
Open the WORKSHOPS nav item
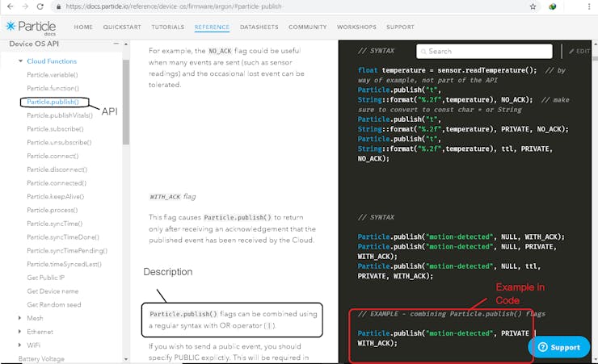(356, 27)
